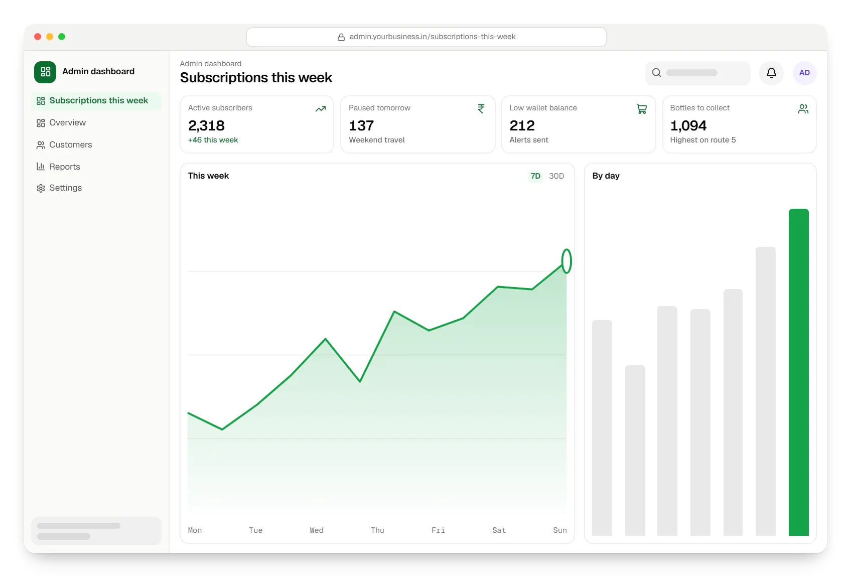
Task: Open the Reports section
Action: pyautogui.click(x=96, y=167)
